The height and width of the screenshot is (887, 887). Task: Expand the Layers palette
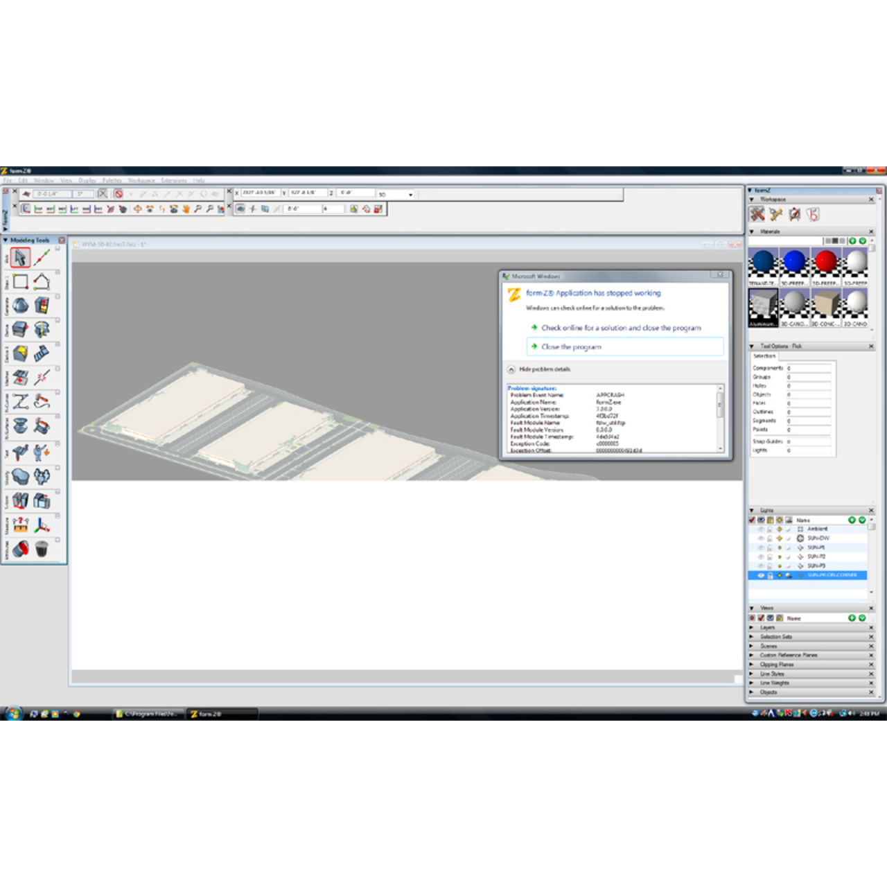752,627
